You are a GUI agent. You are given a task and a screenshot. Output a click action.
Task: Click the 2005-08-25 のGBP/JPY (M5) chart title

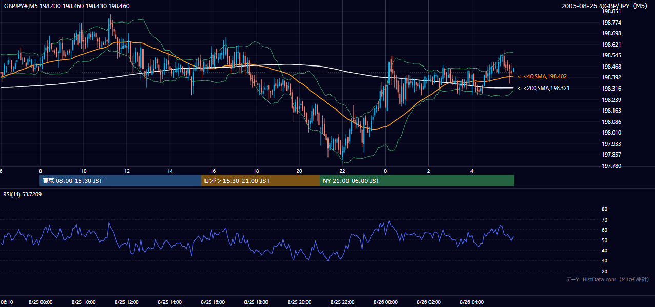(604, 6)
